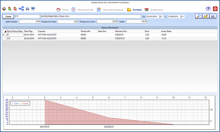The height and width of the screenshot is (132, 220).
Task: Click the magnifying glass search button
Action: (199, 16)
